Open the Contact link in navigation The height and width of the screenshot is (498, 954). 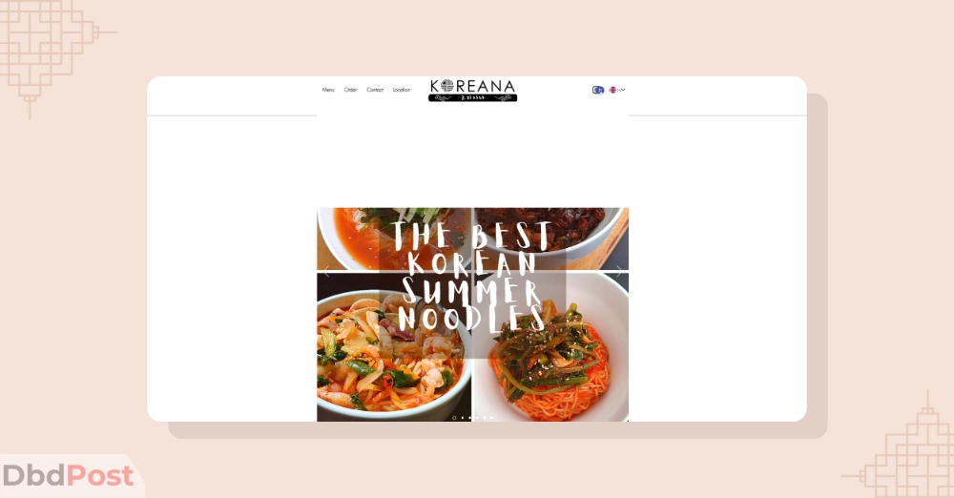pos(375,90)
